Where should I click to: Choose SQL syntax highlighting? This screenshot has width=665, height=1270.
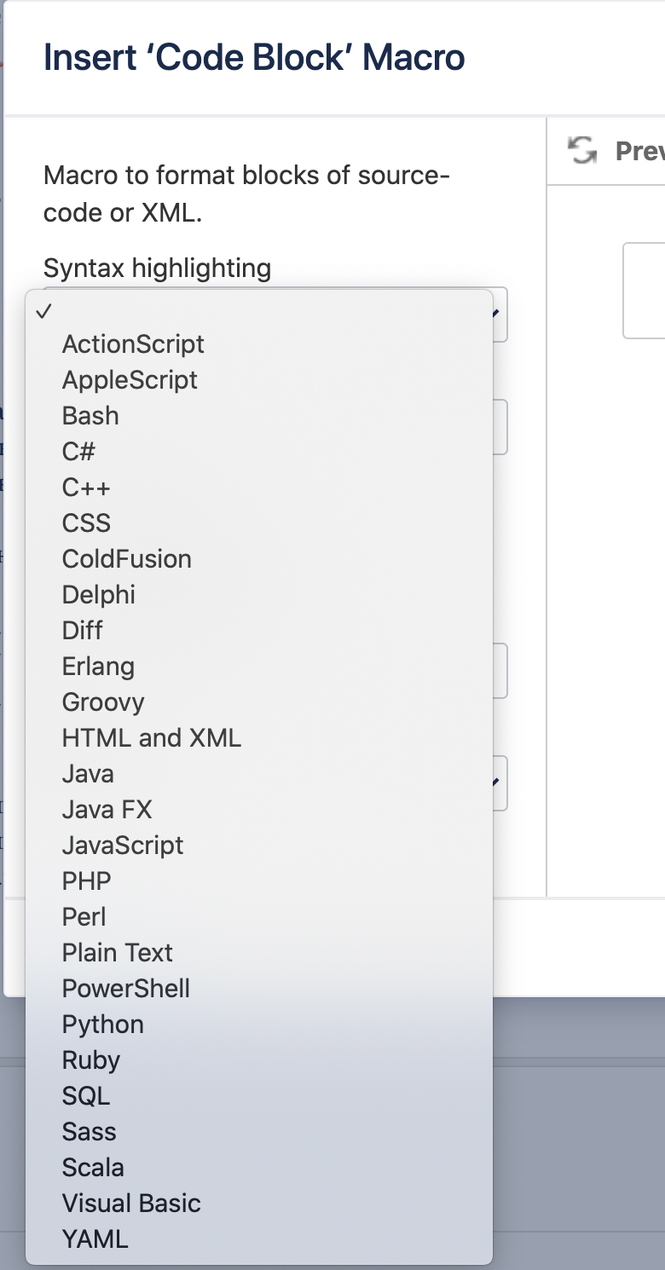(x=86, y=1095)
